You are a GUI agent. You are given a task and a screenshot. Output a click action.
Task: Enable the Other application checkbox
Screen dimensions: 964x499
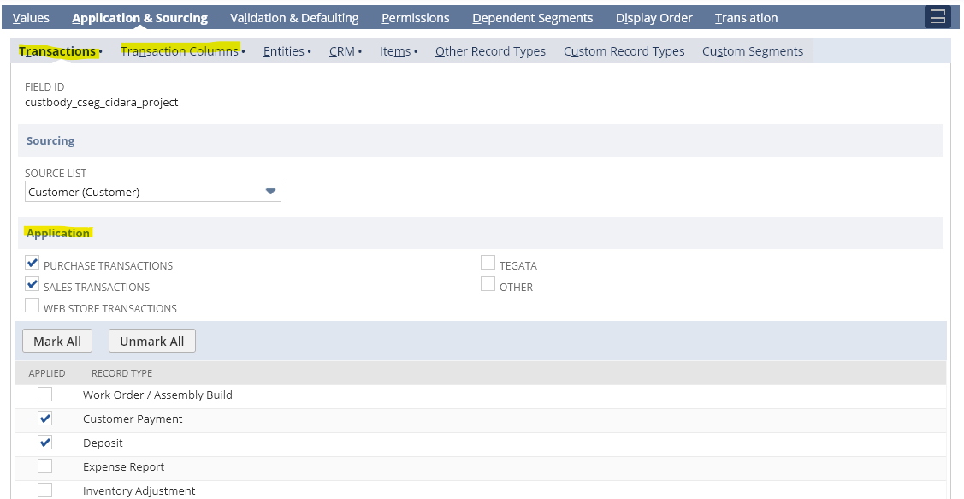[488, 283]
